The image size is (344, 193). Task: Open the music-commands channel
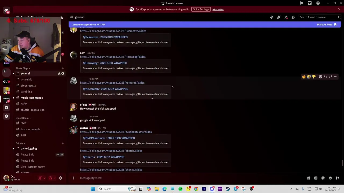32,98
